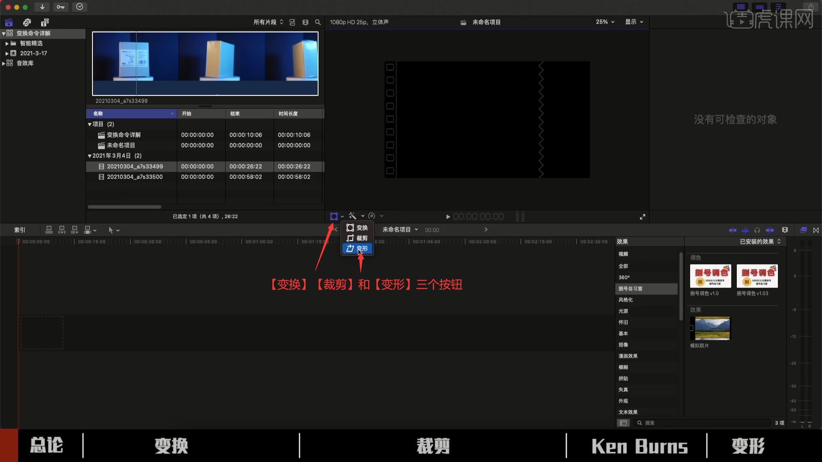Image resolution: width=822 pixels, height=462 pixels.
Task: Open the 25% zoom dropdown
Action: click(x=605, y=22)
